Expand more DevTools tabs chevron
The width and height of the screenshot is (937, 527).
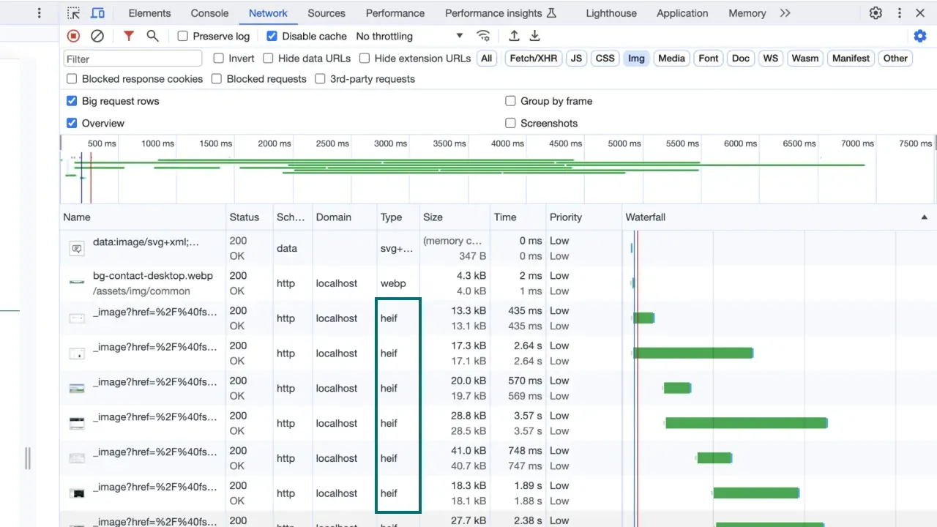[785, 13]
